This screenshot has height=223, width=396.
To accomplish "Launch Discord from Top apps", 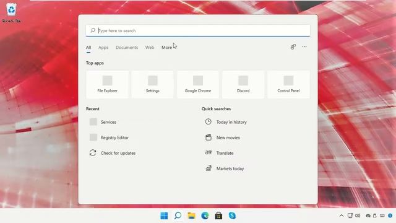I will point(243,84).
